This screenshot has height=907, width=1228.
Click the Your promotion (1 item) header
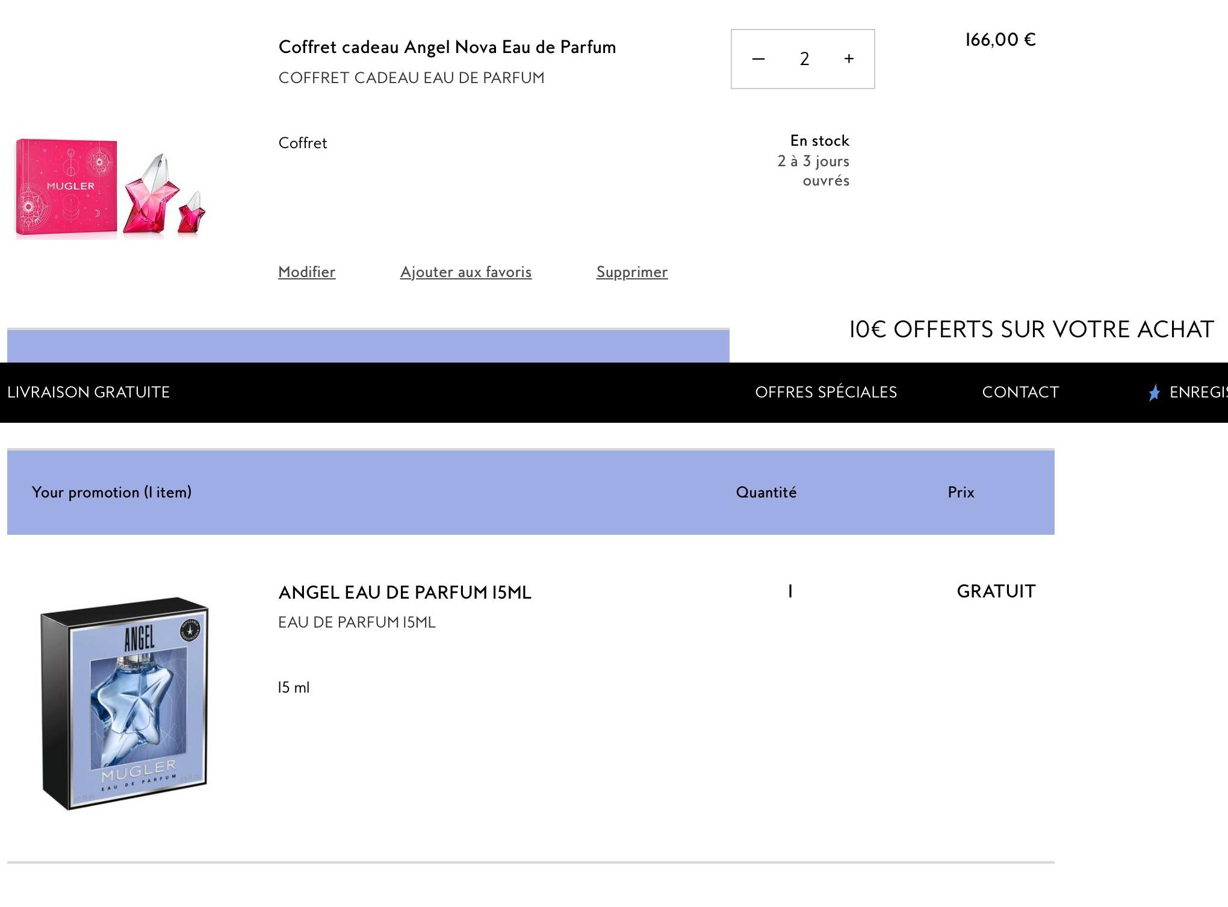tap(112, 493)
